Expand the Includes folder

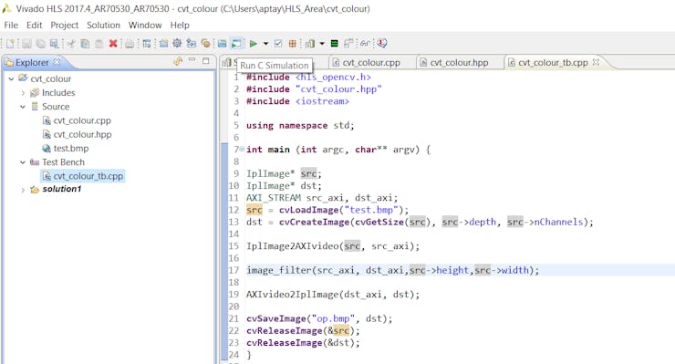(23, 93)
